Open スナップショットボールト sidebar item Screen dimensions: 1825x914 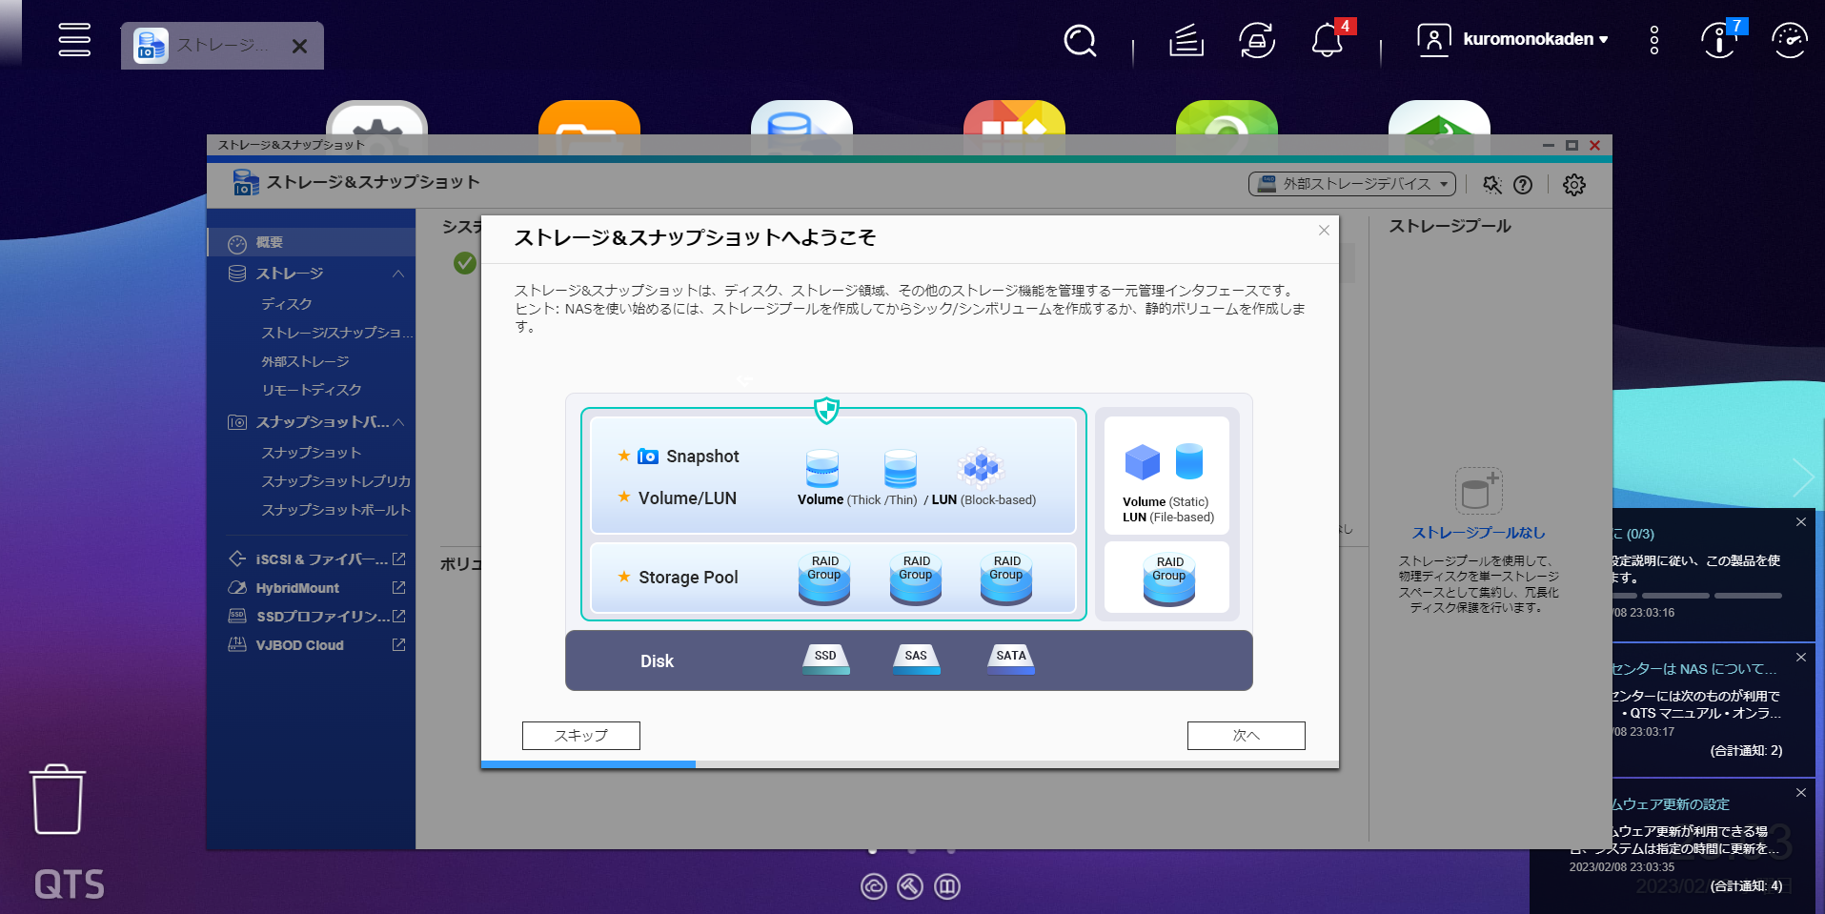pos(336,510)
